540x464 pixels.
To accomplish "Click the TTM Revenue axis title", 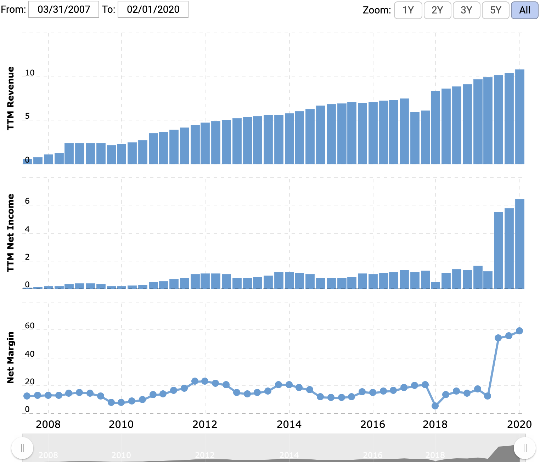I will coord(11,98).
